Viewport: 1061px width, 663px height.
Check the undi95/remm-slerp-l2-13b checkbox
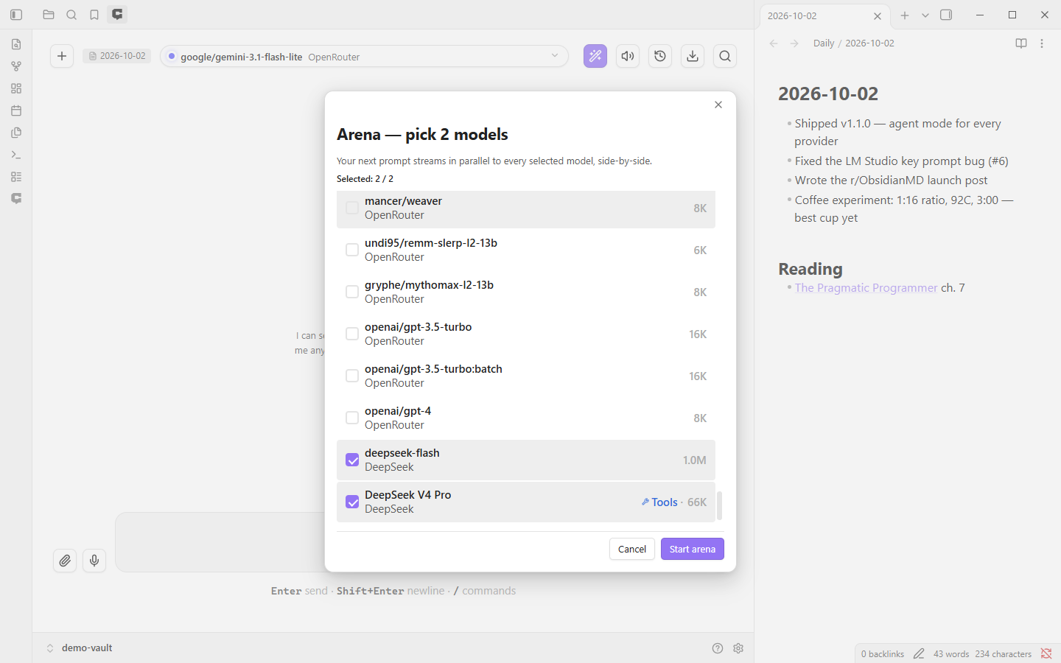pyautogui.click(x=352, y=250)
